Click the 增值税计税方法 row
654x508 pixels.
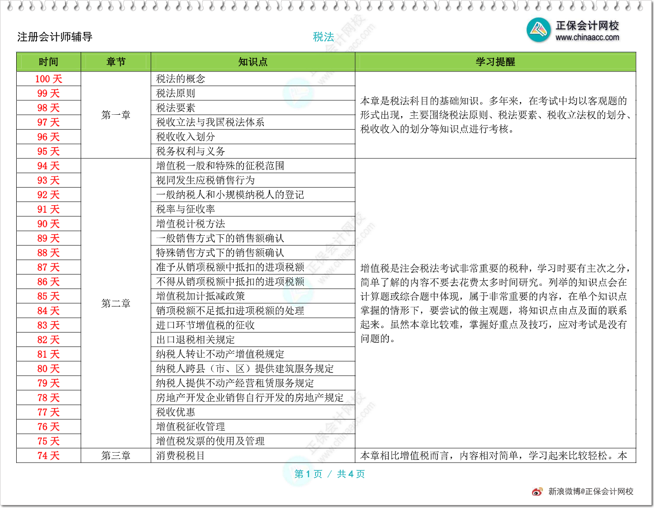(190, 224)
